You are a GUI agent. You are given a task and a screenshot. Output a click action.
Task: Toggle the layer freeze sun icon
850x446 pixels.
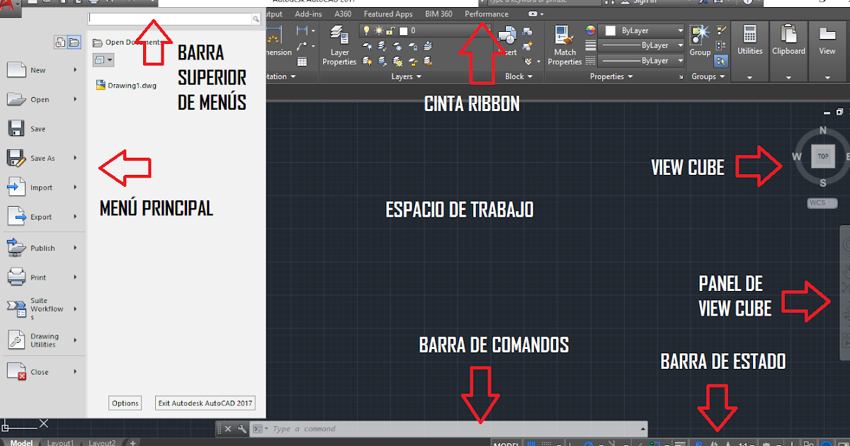click(x=379, y=30)
